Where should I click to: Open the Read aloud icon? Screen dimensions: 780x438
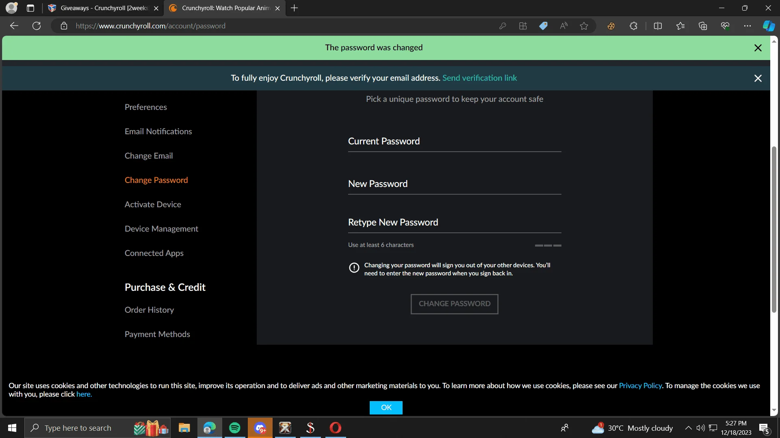[563, 26]
